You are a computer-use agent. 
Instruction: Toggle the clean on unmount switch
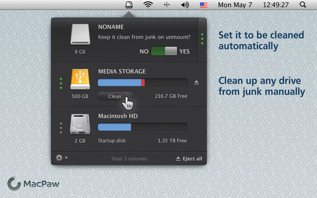point(164,51)
